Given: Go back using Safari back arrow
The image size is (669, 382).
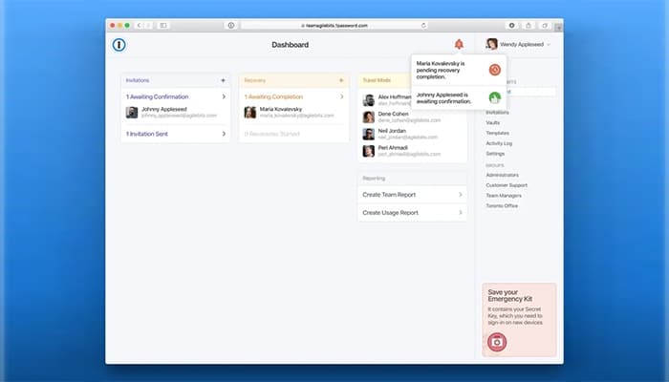Looking at the screenshot, I should 140,26.
